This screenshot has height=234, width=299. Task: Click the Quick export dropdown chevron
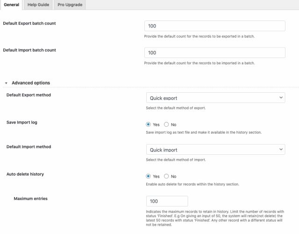click(281, 97)
